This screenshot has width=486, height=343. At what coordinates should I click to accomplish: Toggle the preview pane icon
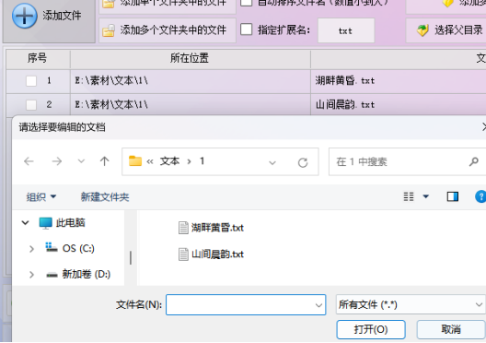point(453,196)
